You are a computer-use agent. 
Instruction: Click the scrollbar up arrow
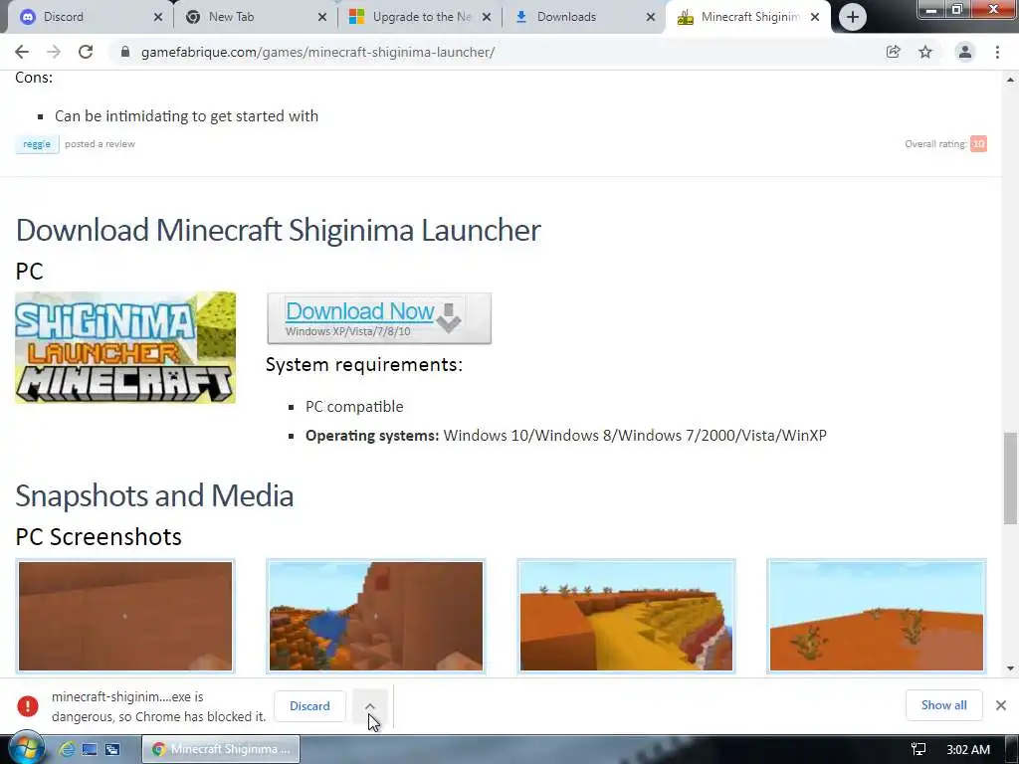tap(1010, 80)
